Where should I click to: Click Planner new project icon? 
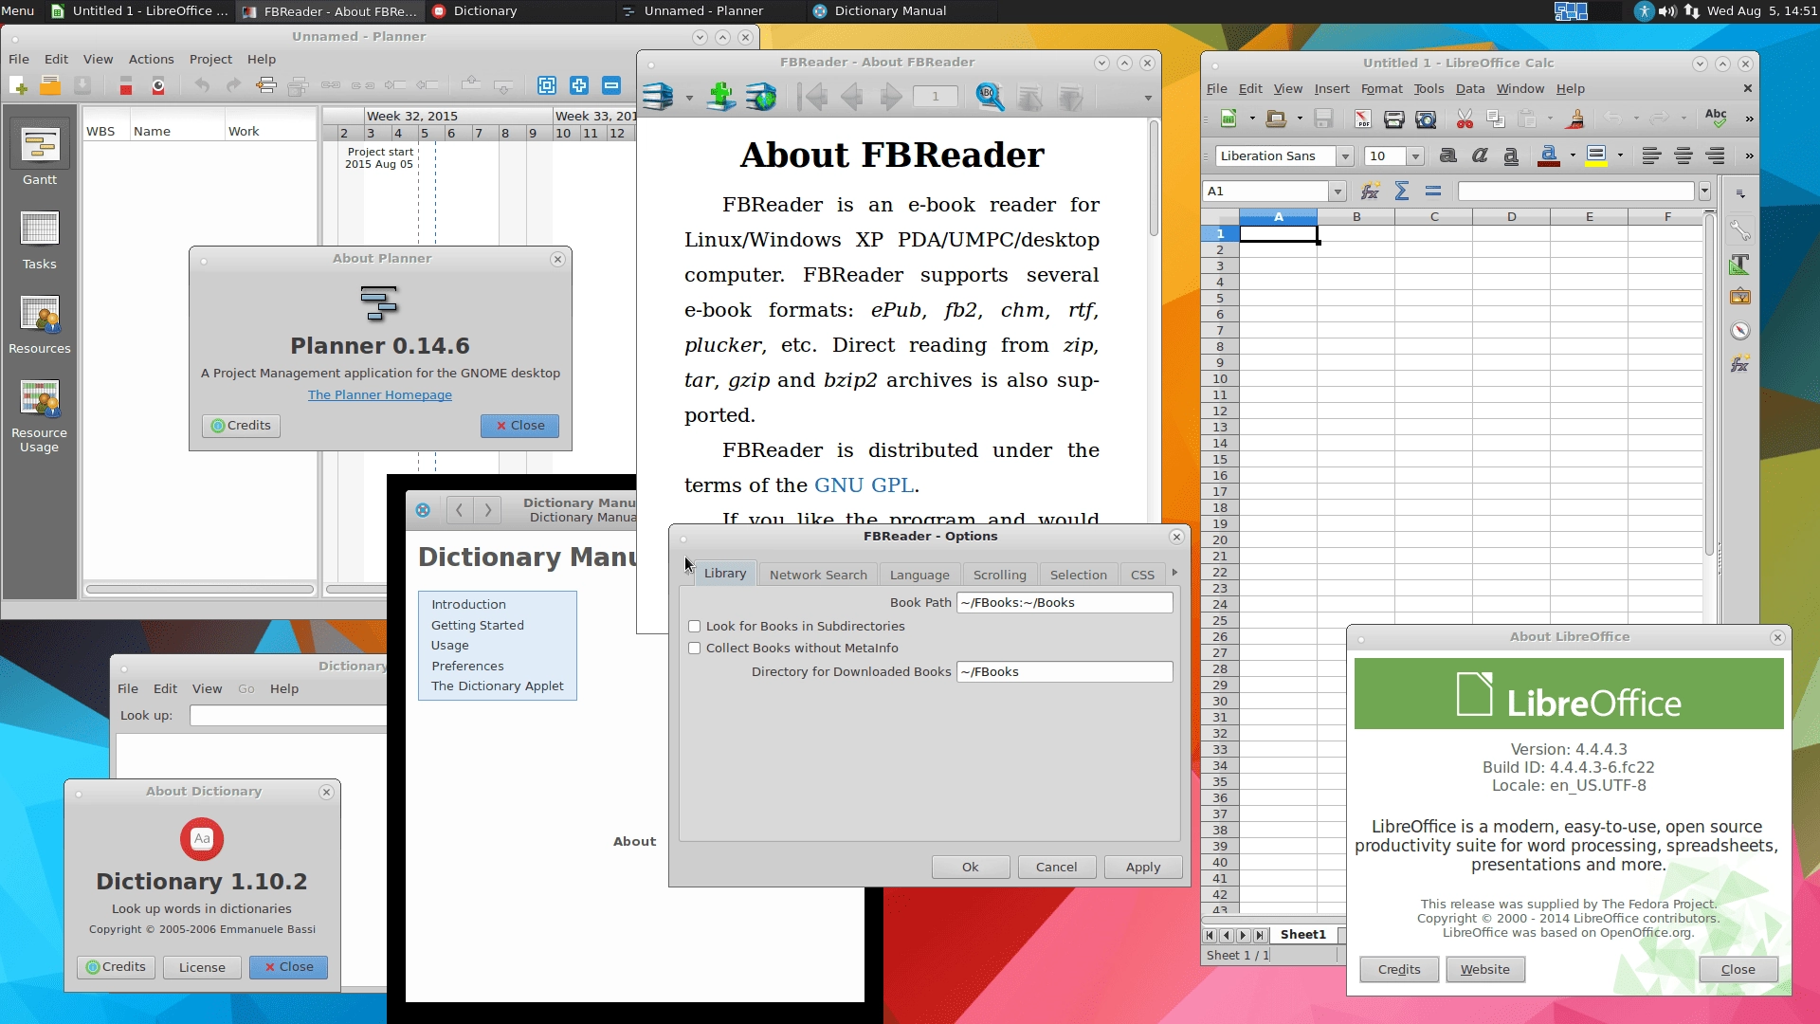[x=18, y=86]
